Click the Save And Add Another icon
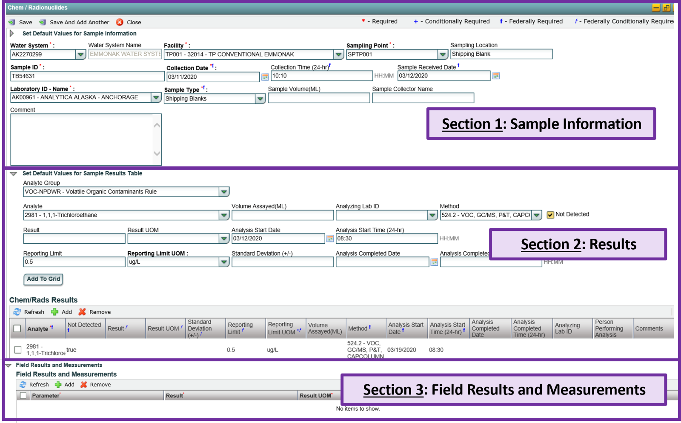 (43, 22)
